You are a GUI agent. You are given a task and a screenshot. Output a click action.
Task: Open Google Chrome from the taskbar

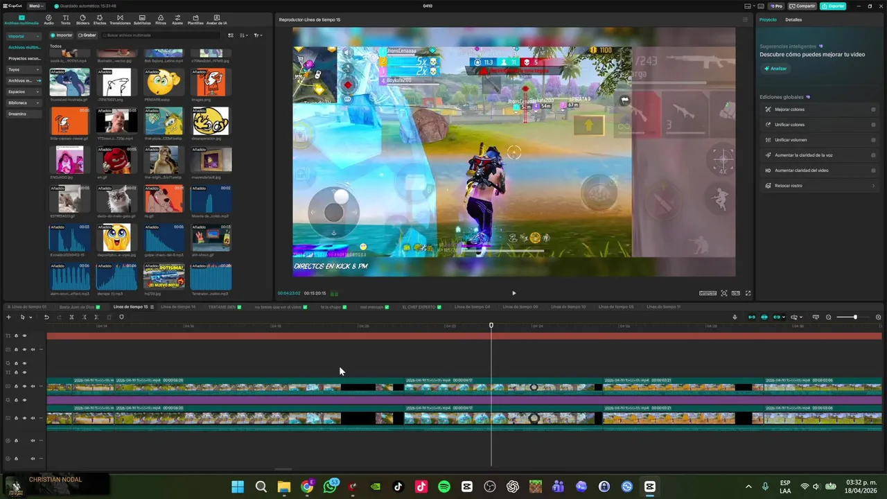click(307, 487)
